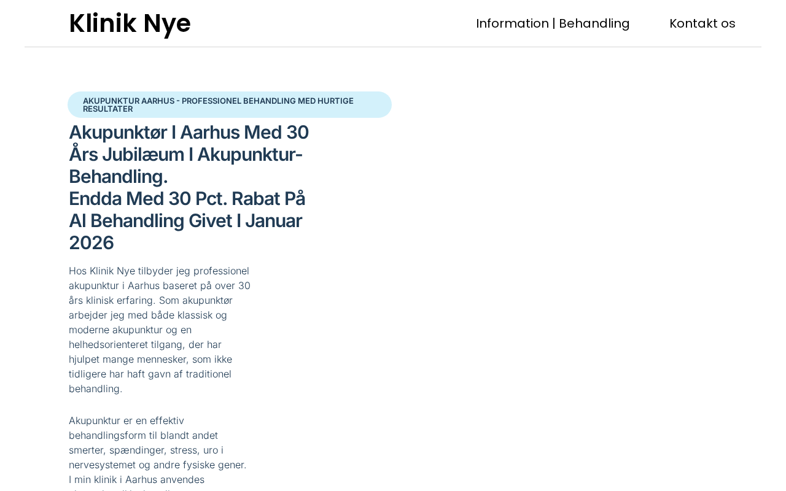Click text line "arbejder jeg med både klassisk og"
786x491 pixels.
148,315
